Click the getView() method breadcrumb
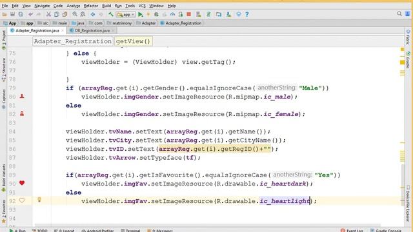Screen dimensions: 413x232 tap(133, 41)
